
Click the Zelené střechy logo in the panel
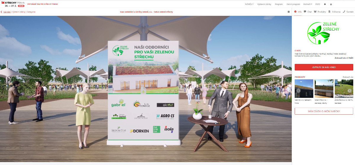point(323,33)
